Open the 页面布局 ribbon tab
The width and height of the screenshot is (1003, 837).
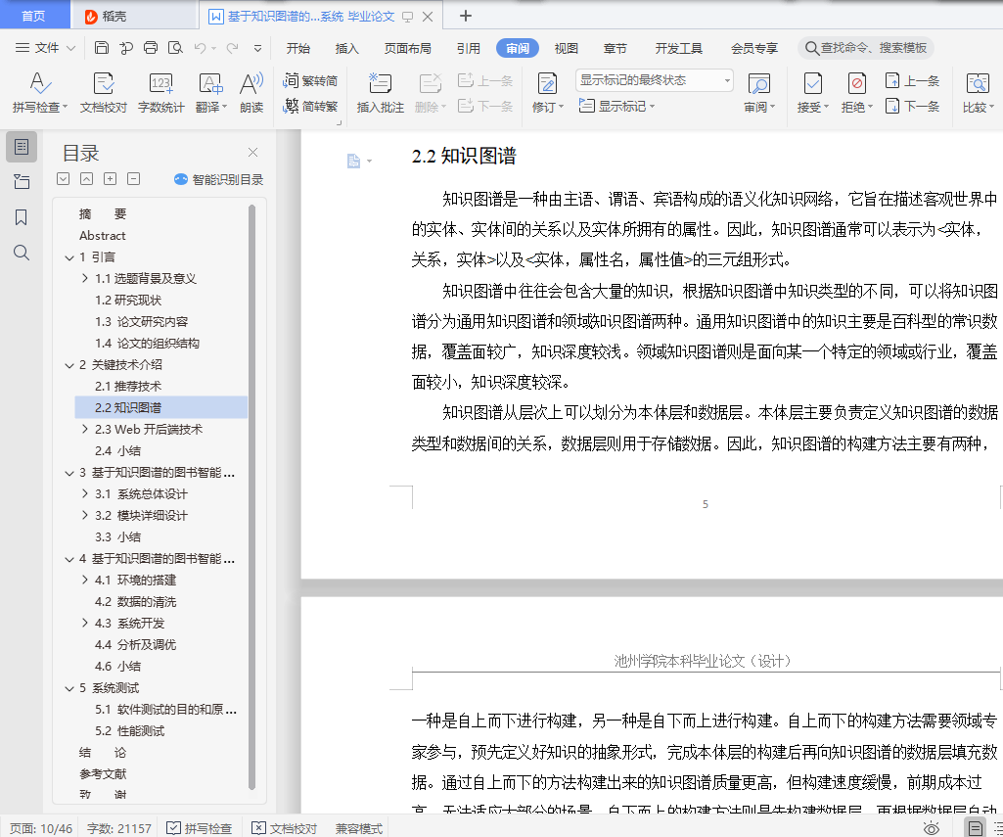(407, 48)
